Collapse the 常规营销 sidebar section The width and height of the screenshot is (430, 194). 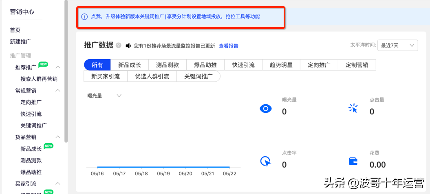click(x=58, y=91)
